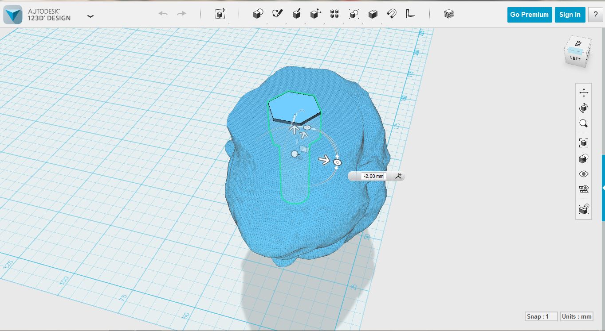This screenshot has width=605, height=331.
Task: Click the Sign In button
Action: coord(570,15)
